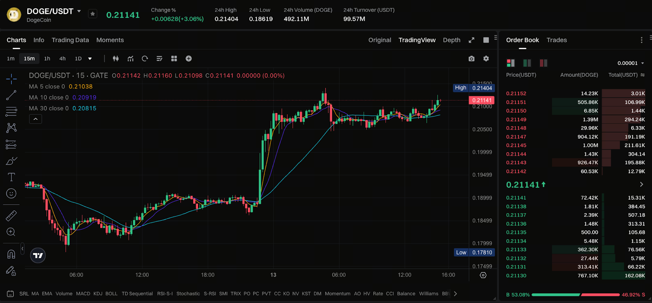Collapse the drawing tools sidebar

[x=22, y=248]
